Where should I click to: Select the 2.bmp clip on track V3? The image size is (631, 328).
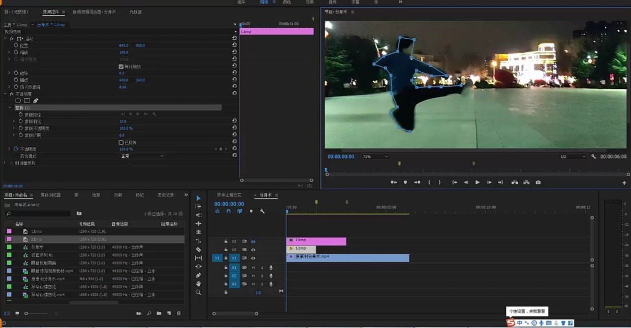(x=316, y=241)
